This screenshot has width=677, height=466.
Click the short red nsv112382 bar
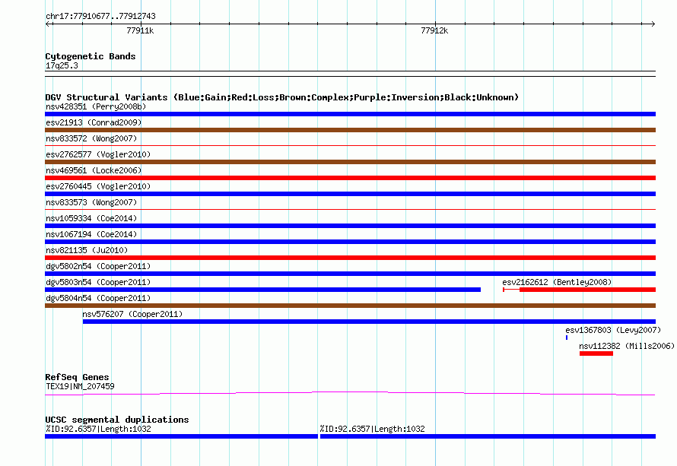tap(596, 353)
